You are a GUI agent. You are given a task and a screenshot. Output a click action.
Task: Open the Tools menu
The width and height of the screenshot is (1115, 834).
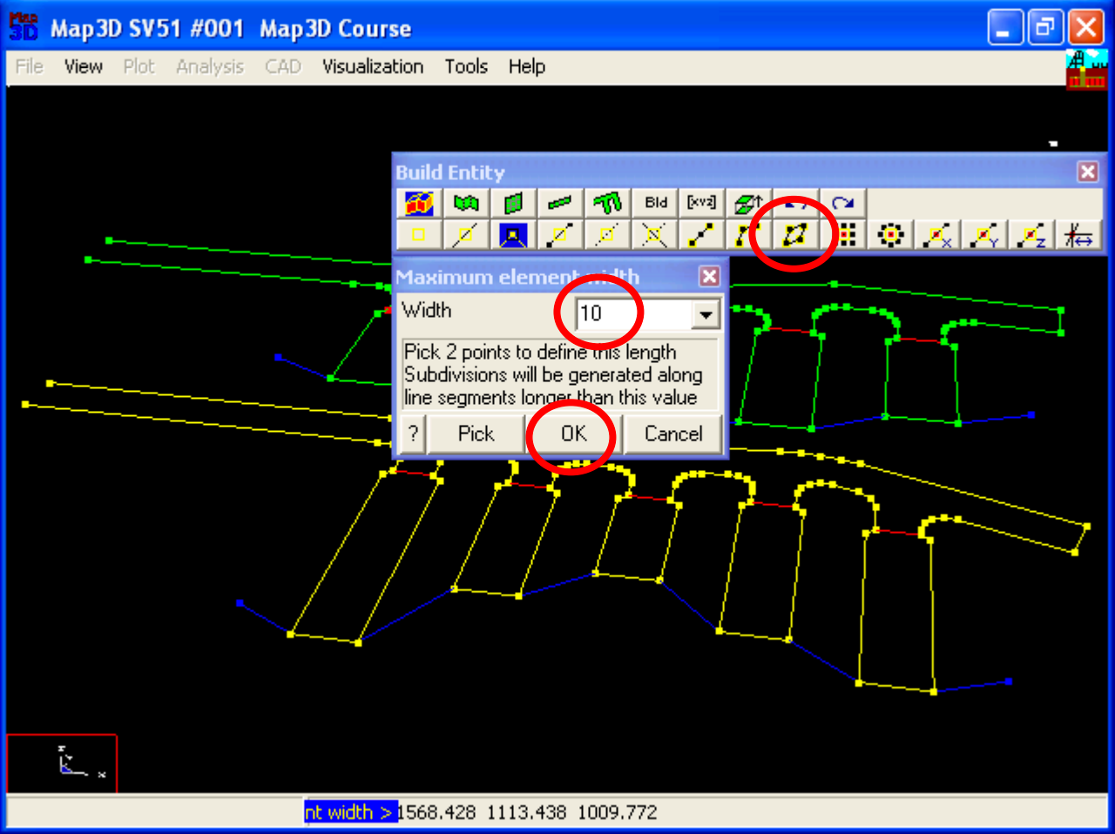[x=466, y=66]
